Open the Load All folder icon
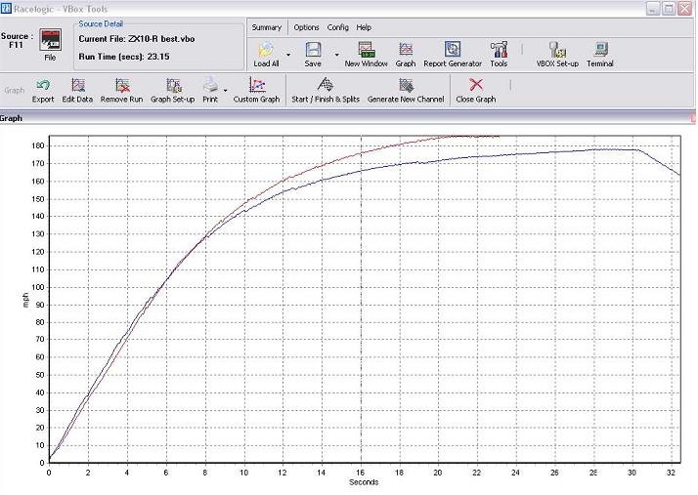This screenshot has height=495, width=698. pyautogui.click(x=266, y=50)
